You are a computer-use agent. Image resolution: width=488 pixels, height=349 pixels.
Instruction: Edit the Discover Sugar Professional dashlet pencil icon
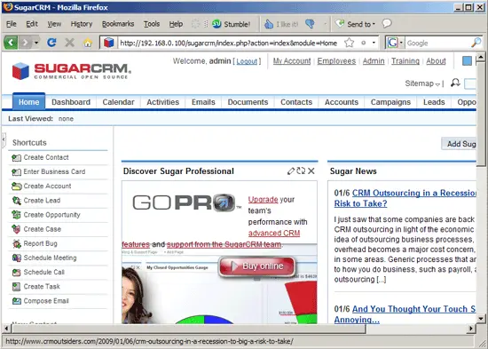(x=291, y=171)
